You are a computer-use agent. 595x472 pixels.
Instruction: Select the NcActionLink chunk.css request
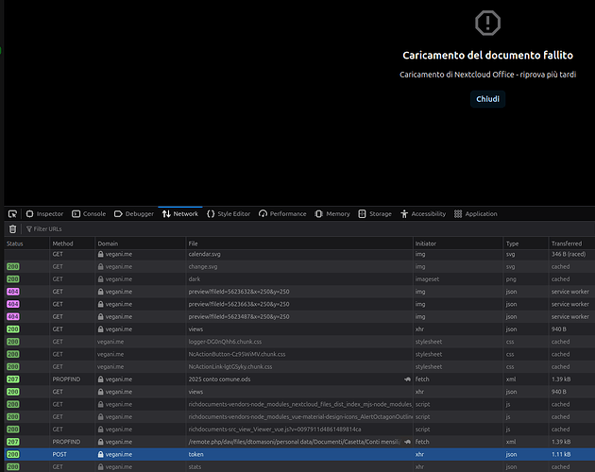point(299,367)
